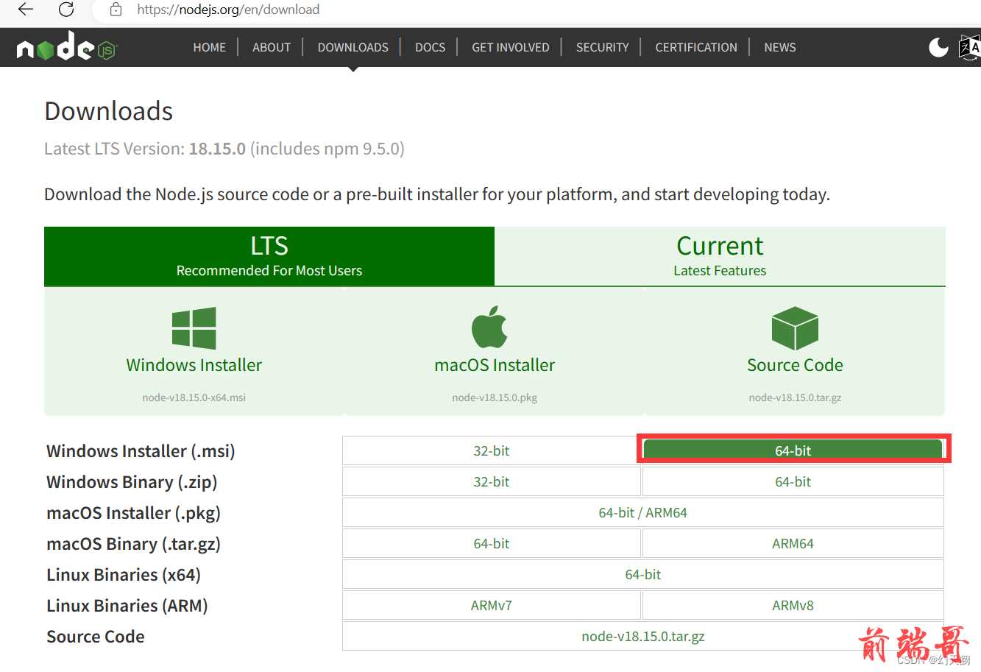
Task: Click the Source Code cube icon
Action: [x=795, y=328]
